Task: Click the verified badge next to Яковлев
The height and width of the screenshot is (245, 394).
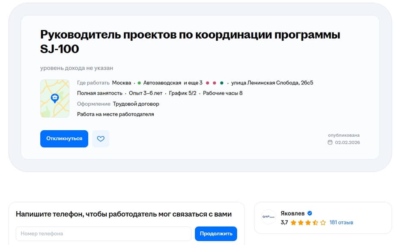Action: [310, 213]
